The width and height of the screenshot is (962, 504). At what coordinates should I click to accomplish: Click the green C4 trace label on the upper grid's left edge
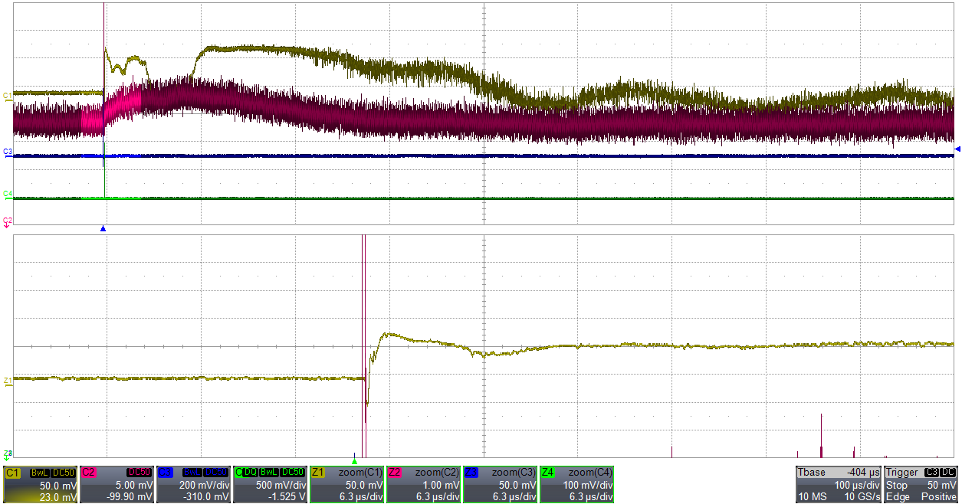click(8, 194)
